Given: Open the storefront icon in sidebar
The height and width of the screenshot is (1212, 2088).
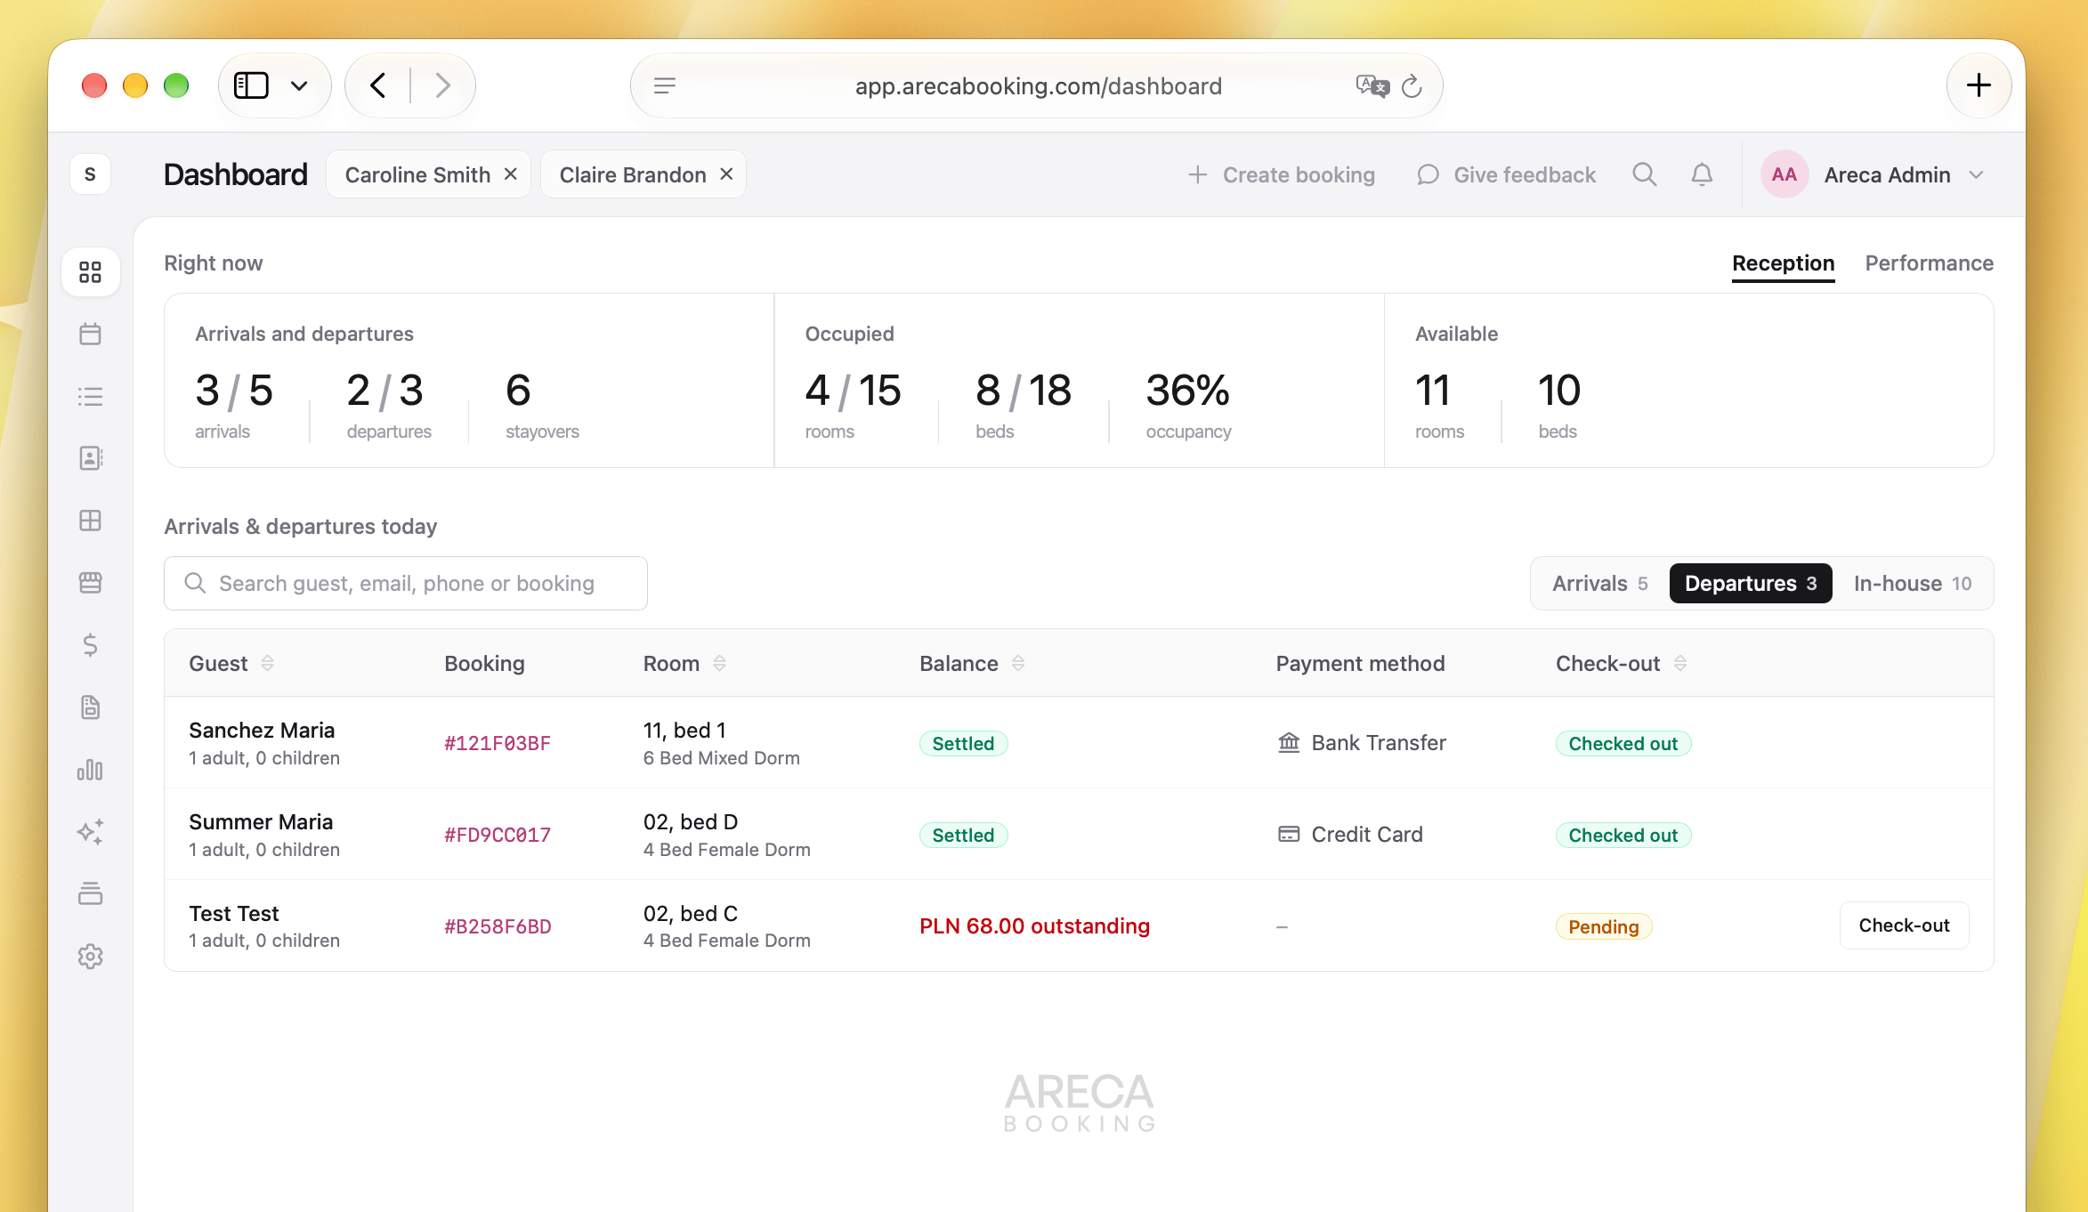Looking at the screenshot, I should (90, 583).
